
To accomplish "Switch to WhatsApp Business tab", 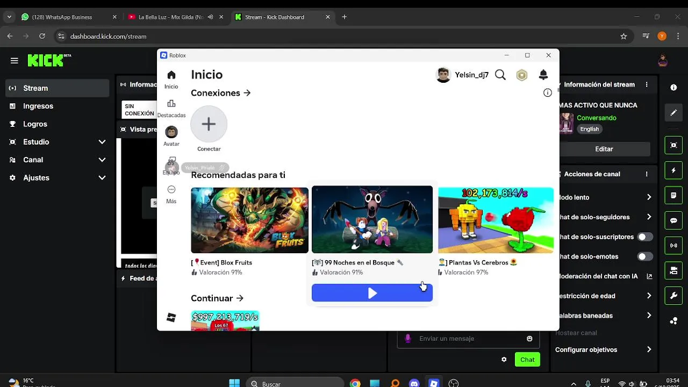I will [x=69, y=17].
